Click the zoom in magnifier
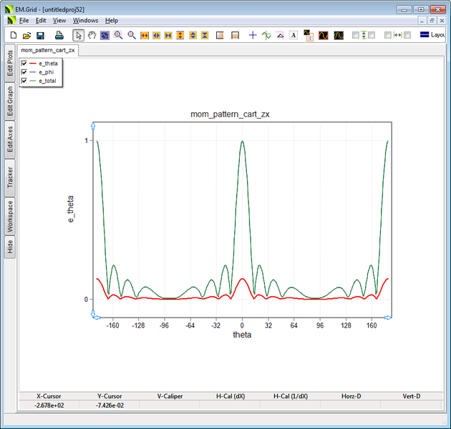 (x=118, y=35)
